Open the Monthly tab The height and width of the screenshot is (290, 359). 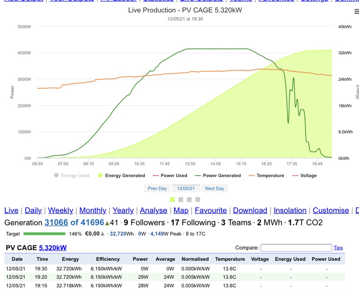(93, 210)
